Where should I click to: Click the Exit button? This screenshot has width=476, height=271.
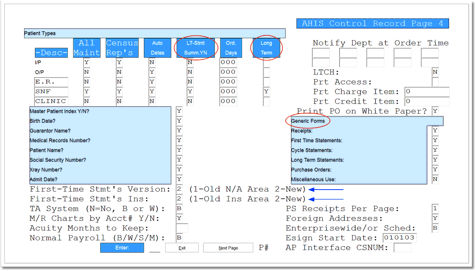(182, 248)
